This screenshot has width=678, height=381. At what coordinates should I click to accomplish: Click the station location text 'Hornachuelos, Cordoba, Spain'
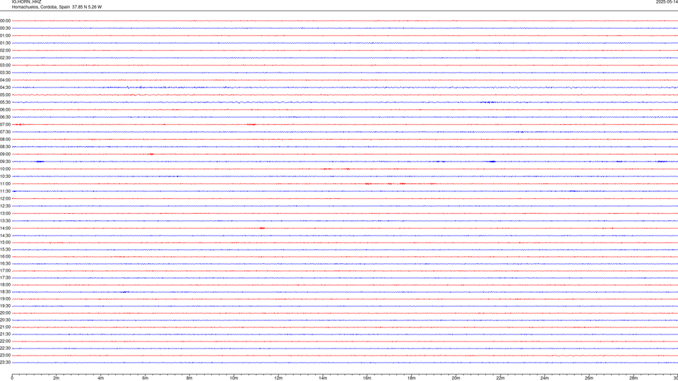click(41, 7)
